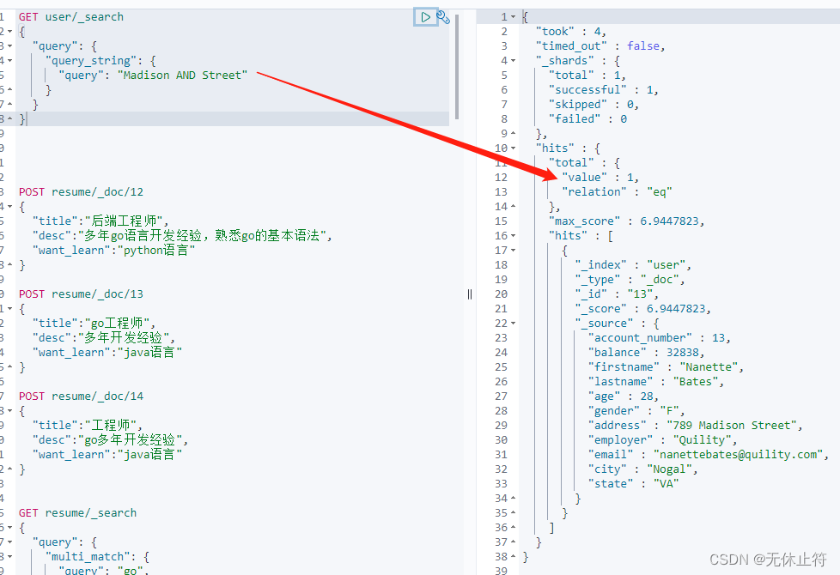
Task: Collapse the "query_string" block in the editor
Action: [x=9, y=60]
